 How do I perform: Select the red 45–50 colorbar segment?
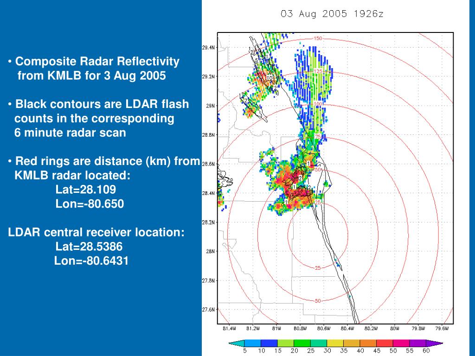385,343
